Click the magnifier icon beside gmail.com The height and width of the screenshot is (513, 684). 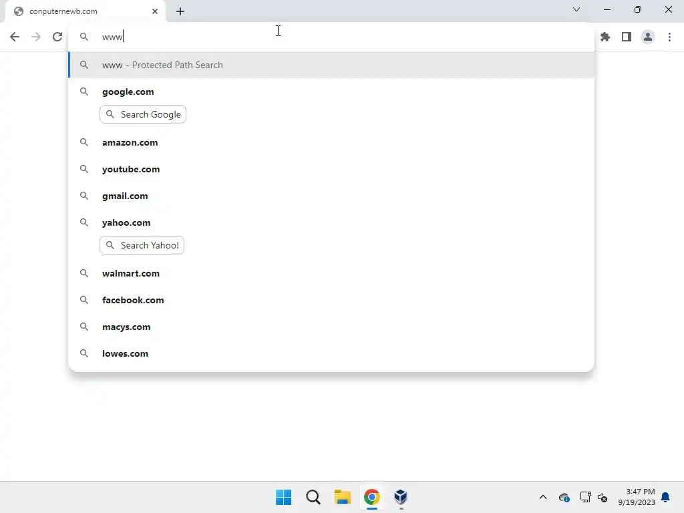tap(83, 196)
